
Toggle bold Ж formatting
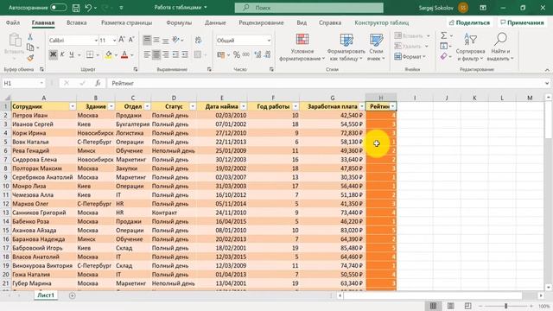(53, 54)
